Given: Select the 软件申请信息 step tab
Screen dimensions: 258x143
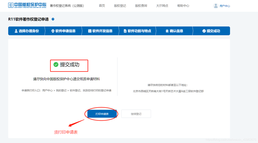Looking at the screenshot, I should 63,31.
